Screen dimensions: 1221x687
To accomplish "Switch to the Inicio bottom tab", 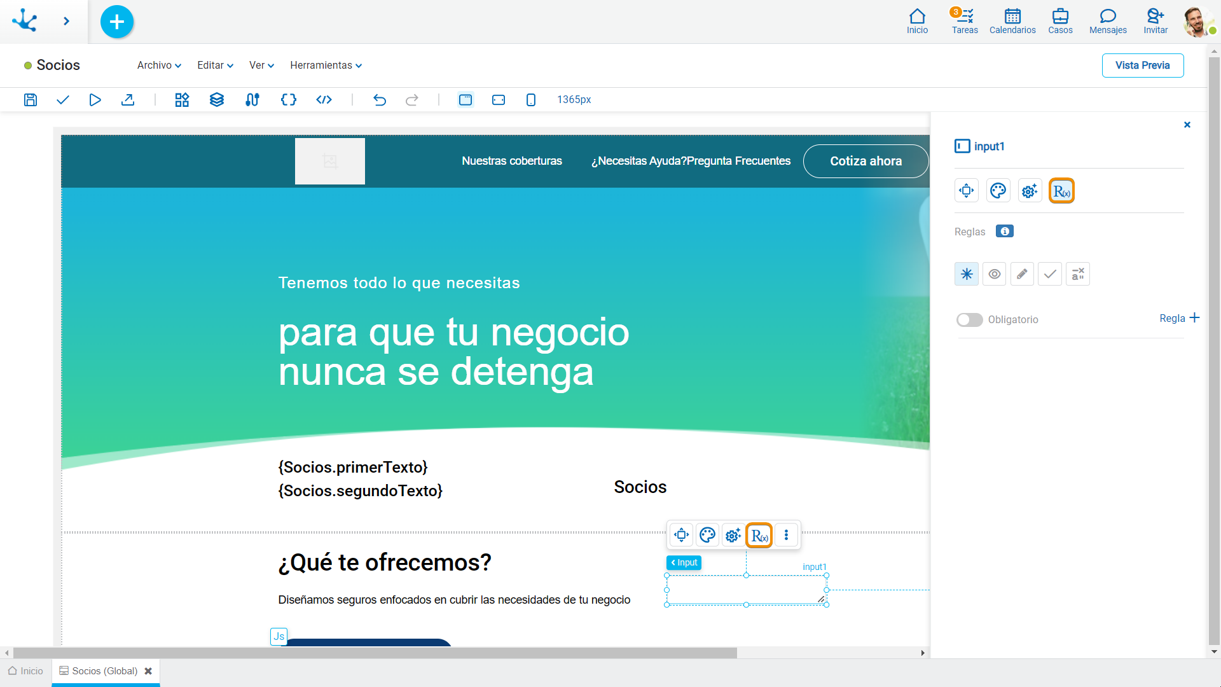I will click(x=25, y=671).
